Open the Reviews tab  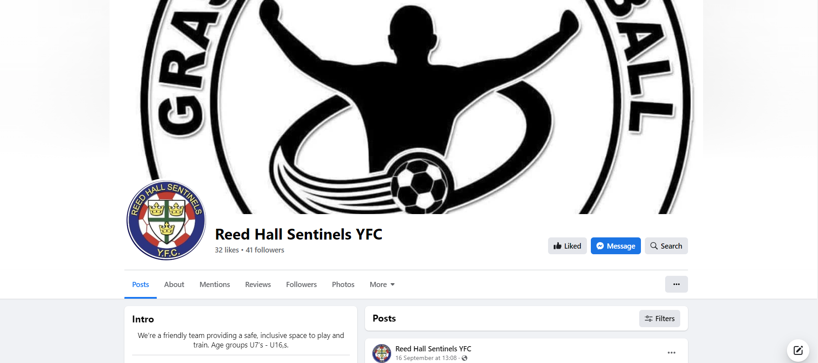coord(258,284)
